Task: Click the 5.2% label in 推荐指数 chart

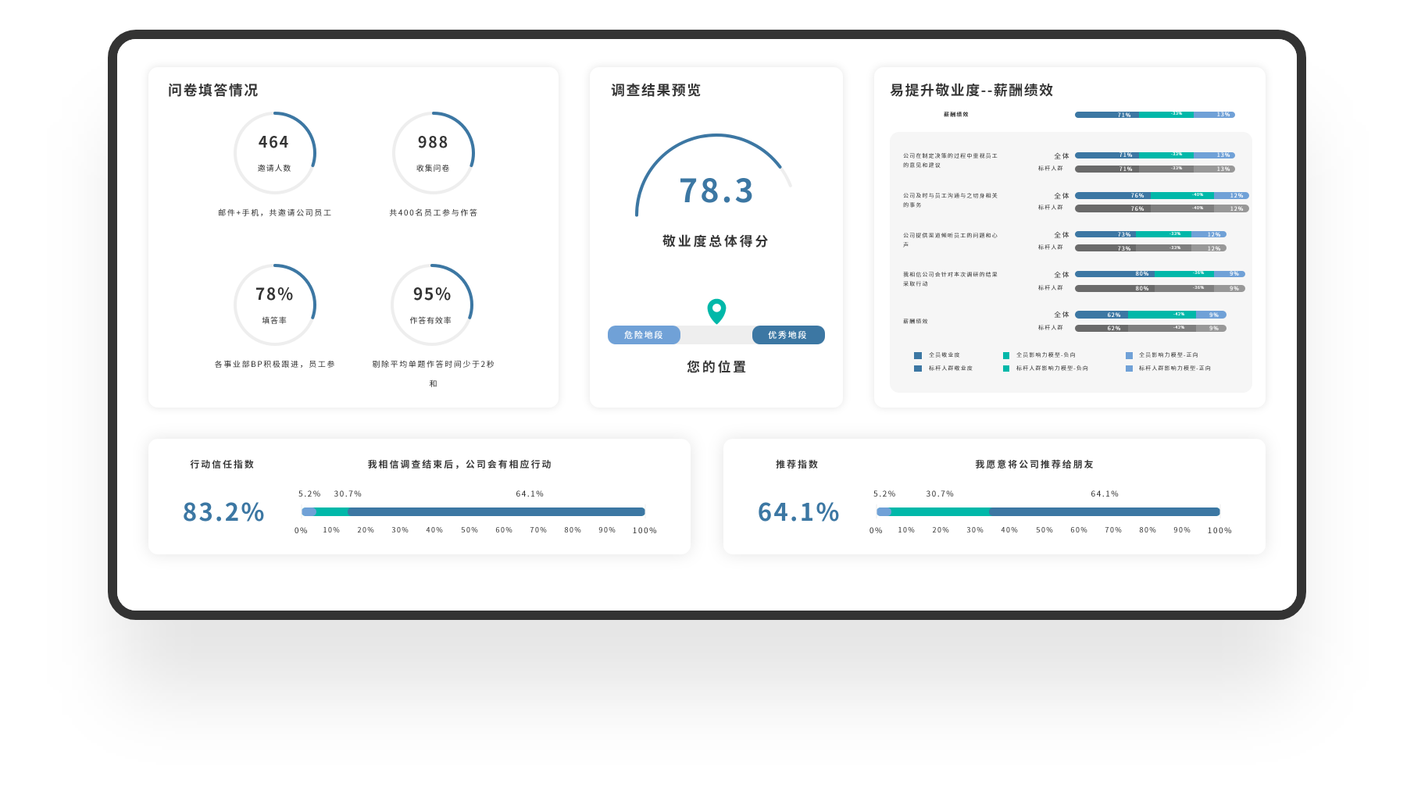Action: click(884, 494)
